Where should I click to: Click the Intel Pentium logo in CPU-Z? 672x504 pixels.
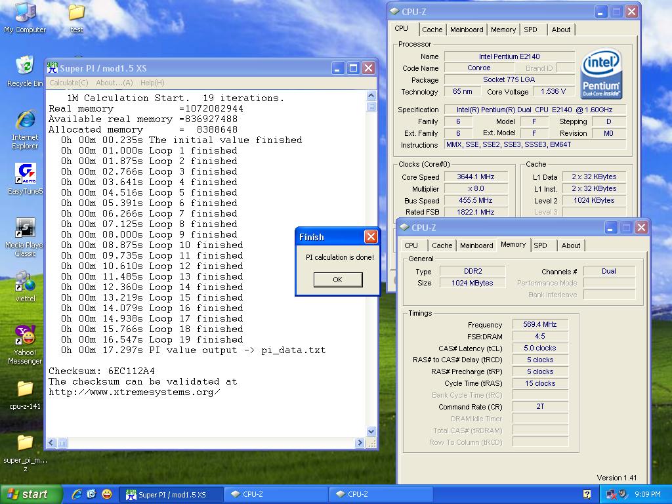(x=601, y=73)
